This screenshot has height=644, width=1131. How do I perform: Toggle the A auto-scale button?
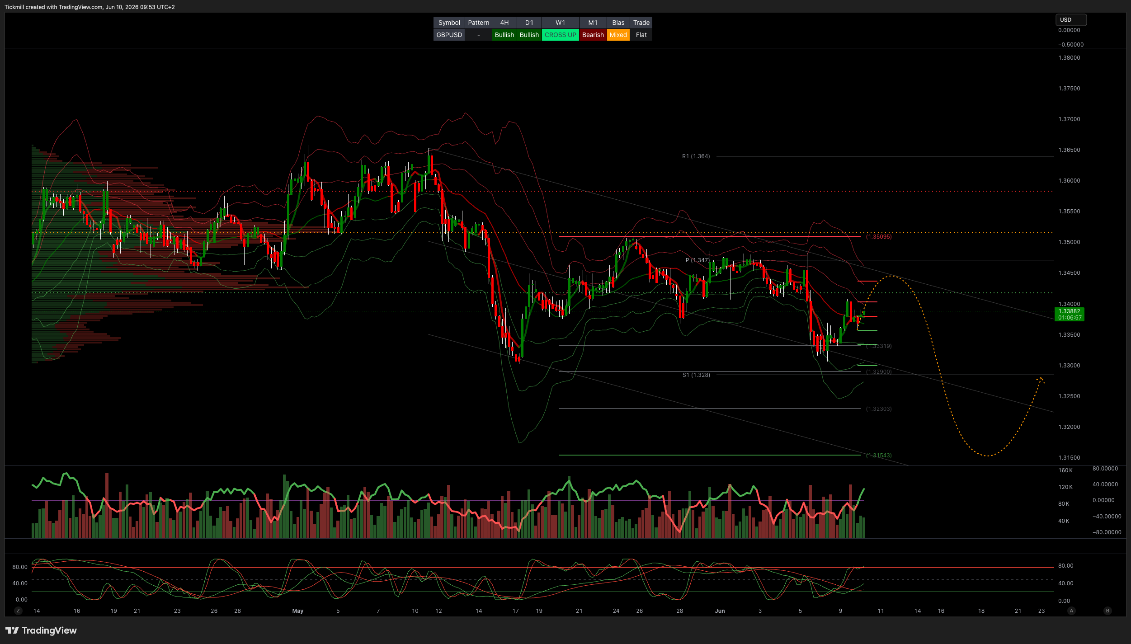(x=1071, y=611)
